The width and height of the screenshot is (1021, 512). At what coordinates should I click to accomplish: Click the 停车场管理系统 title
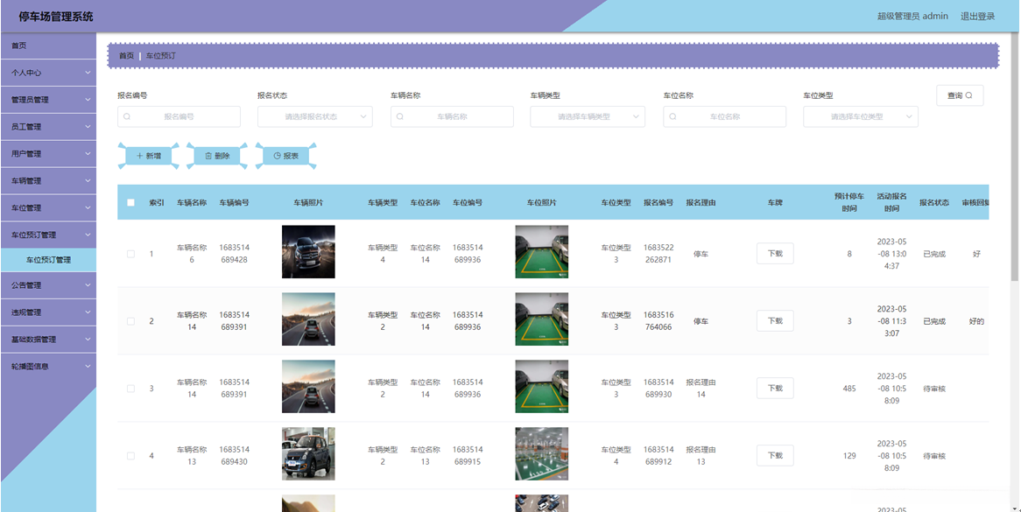56,17
